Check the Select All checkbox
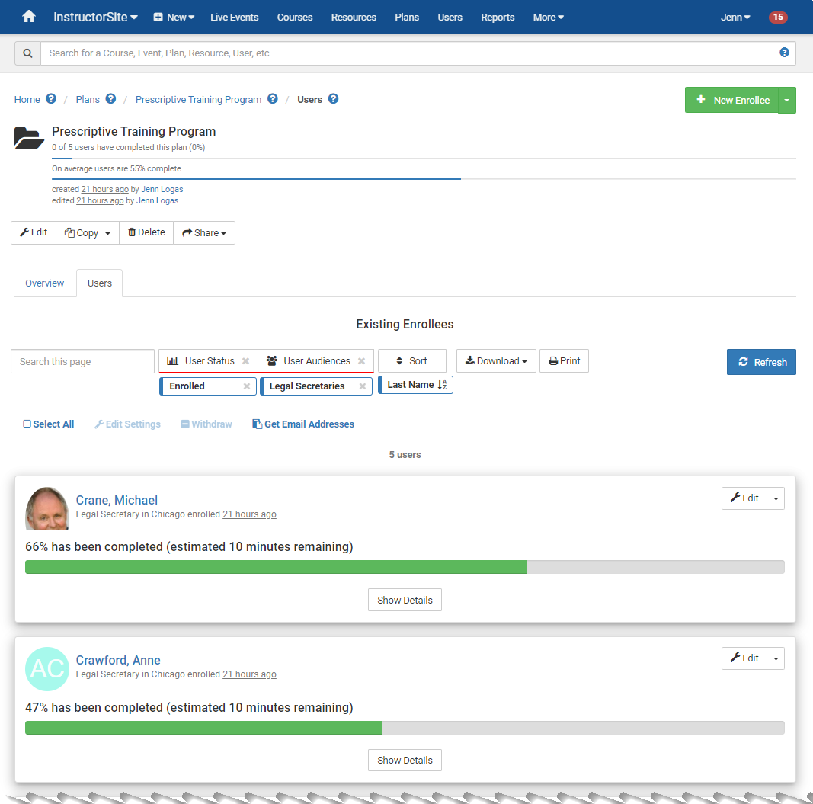The image size is (813, 804). (x=27, y=424)
